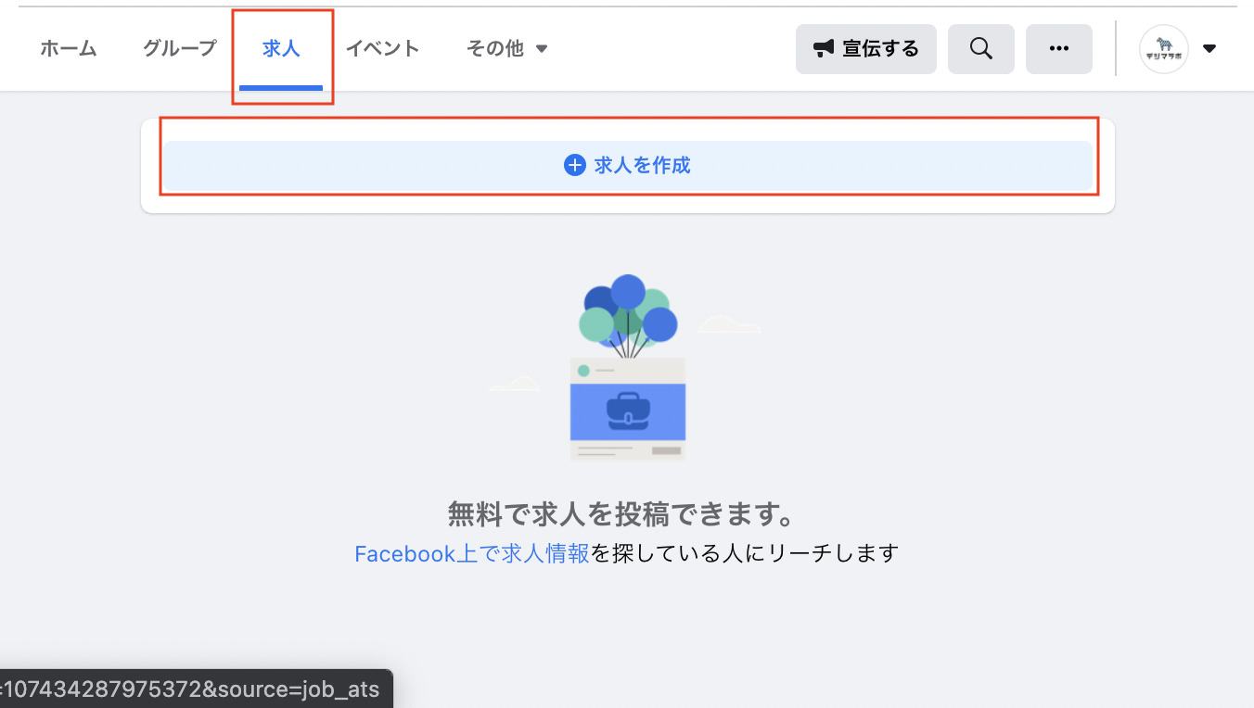Click the 求人を作成 button
1254x708 pixels.
click(628, 166)
